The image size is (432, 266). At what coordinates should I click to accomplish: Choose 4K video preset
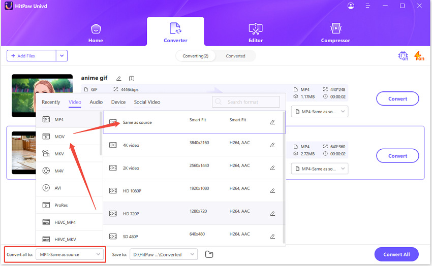(x=193, y=145)
